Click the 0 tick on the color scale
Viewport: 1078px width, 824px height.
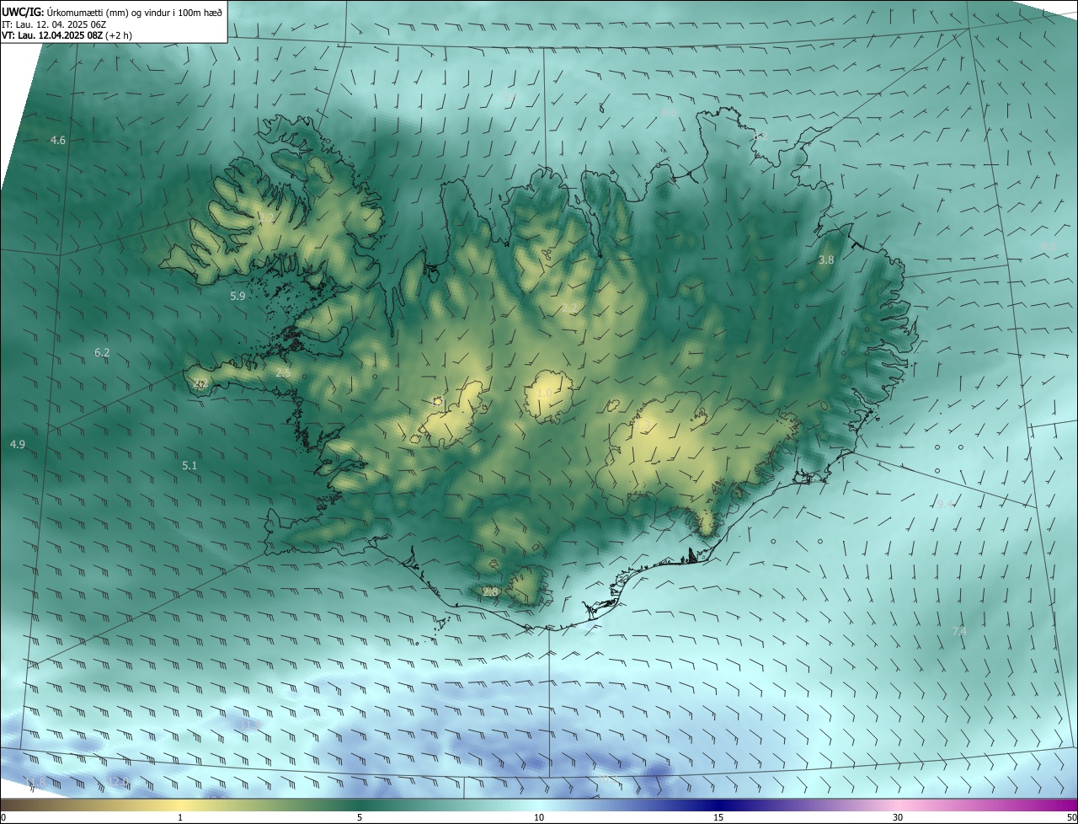pyautogui.click(x=3, y=817)
